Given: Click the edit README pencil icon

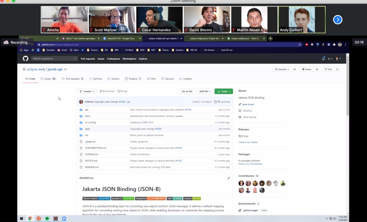Looking at the screenshot, I should point(228,178).
